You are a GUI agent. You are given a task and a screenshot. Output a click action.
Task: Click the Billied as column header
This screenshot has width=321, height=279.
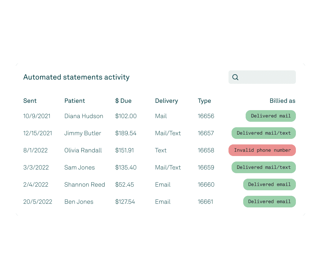click(x=282, y=101)
